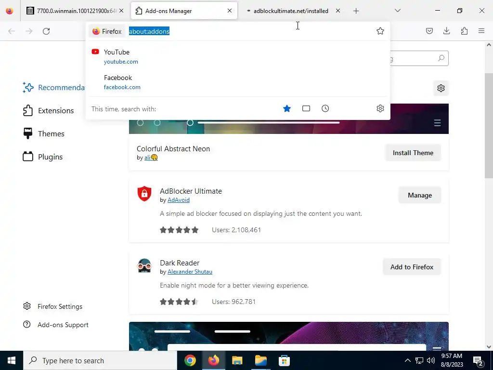Close the Add-ons Manager tab
493x370 pixels.
[230, 11]
